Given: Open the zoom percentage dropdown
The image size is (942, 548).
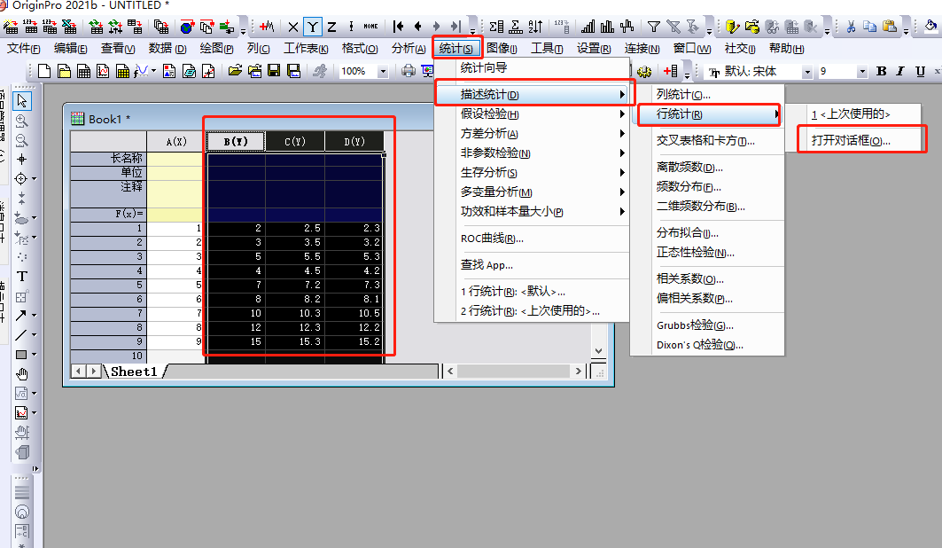Looking at the screenshot, I should (383, 71).
